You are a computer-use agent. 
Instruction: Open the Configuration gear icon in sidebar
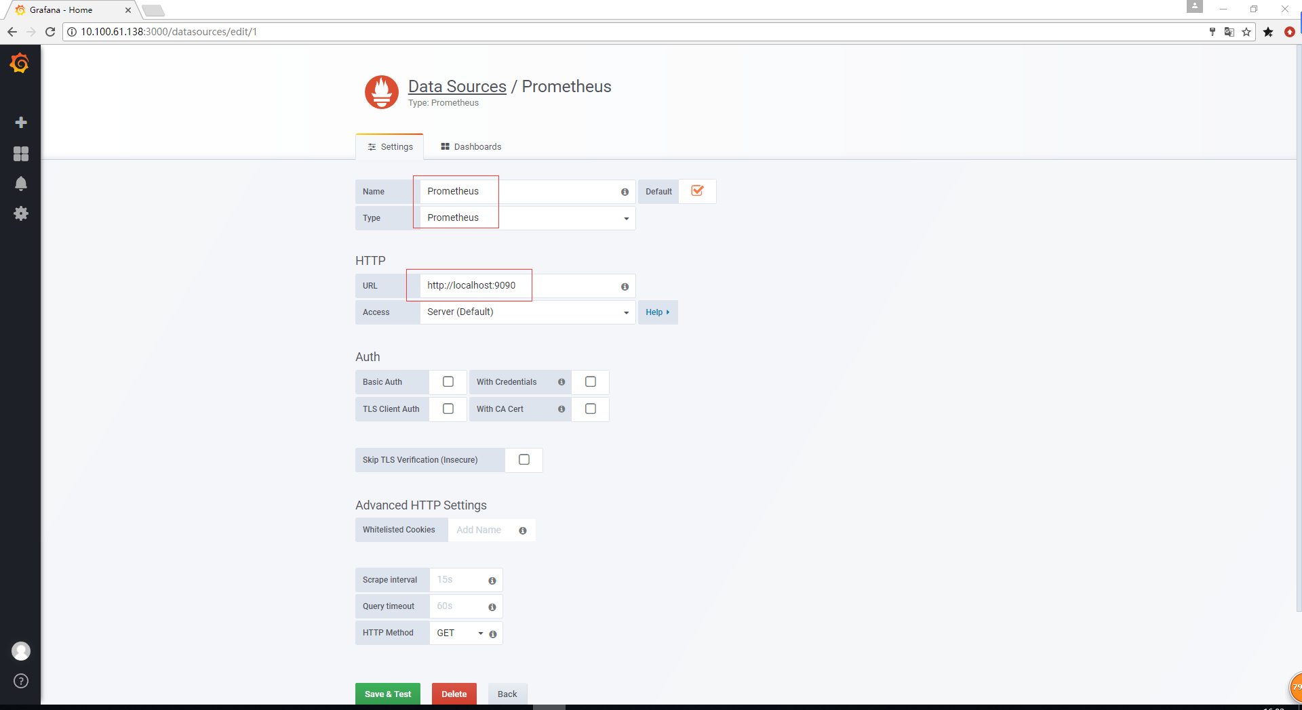pos(21,213)
